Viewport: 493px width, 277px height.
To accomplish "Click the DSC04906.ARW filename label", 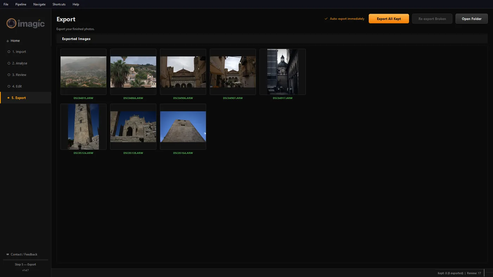I will pyautogui.click(x=183, y=98).
